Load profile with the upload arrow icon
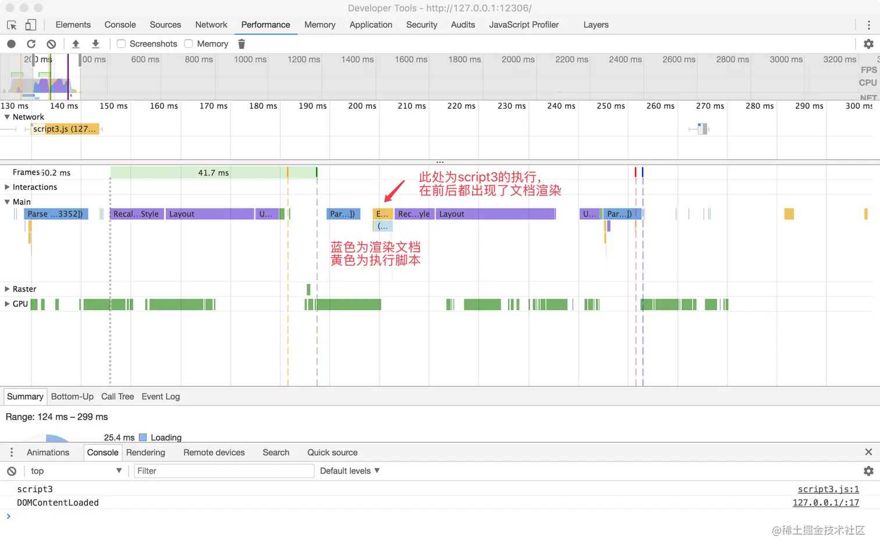 pos(76,44)
